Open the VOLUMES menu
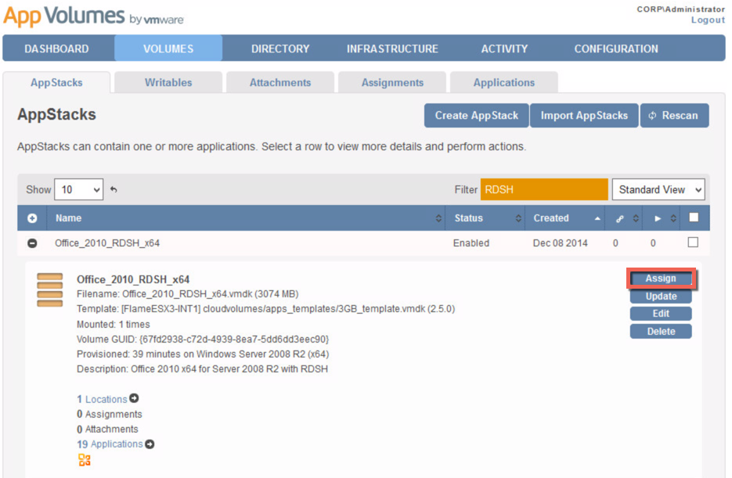The height and width of the screenshot is (478, 732). click(168, 49)
